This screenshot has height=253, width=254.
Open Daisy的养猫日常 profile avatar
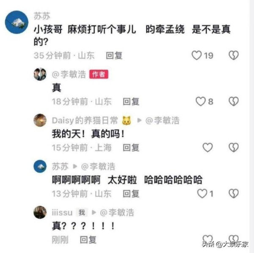click(x=40, y=120)
